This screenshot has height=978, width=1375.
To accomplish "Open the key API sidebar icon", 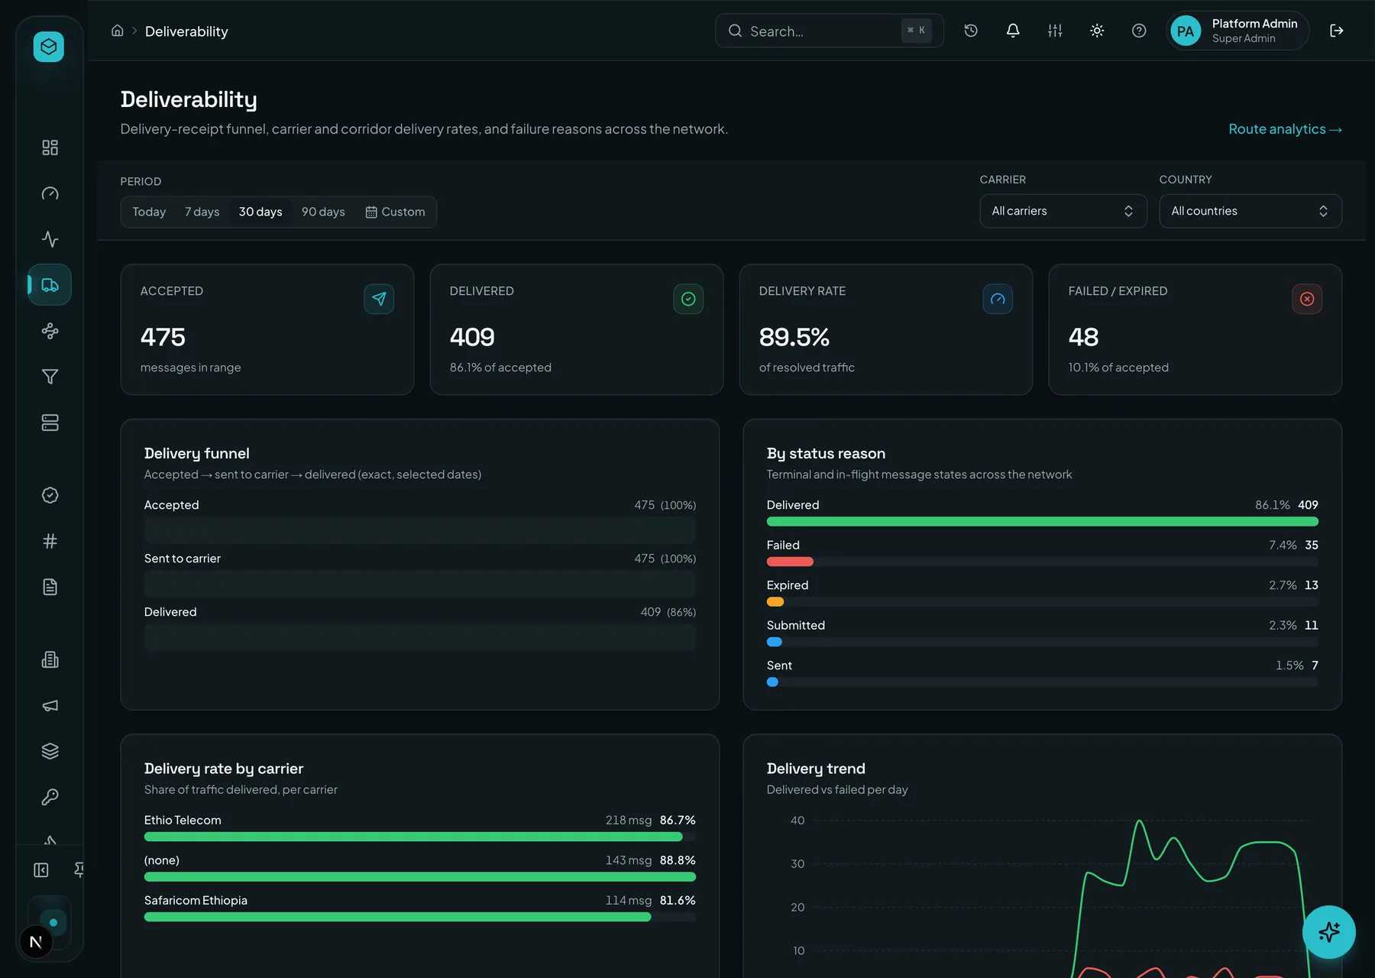I will [50, 797].
